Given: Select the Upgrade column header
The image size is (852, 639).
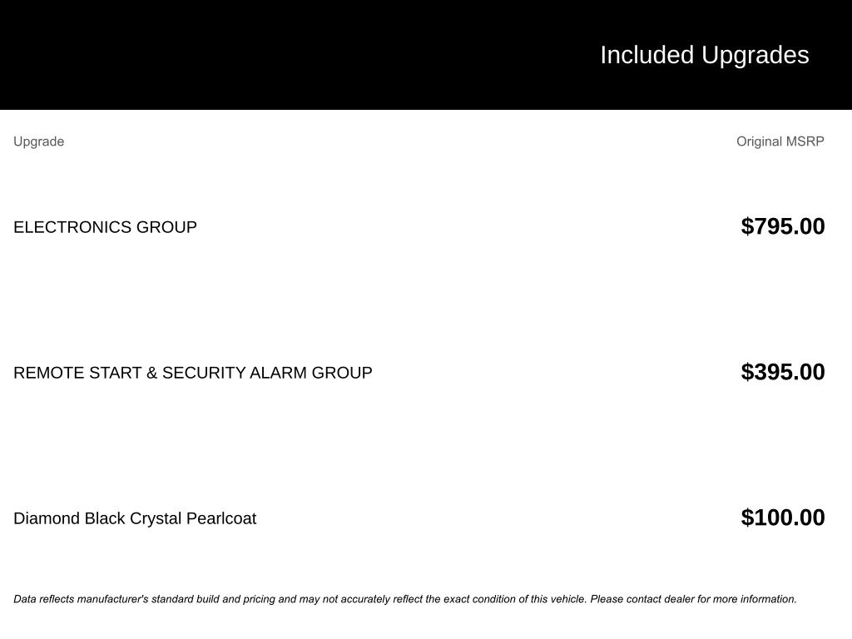Looking at the screenshot, I should [x=38, y=141].
